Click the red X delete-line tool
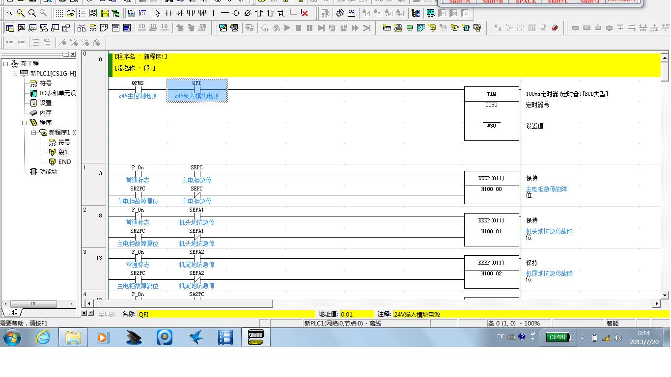This screenshot has height=377, width=671. 305,13
